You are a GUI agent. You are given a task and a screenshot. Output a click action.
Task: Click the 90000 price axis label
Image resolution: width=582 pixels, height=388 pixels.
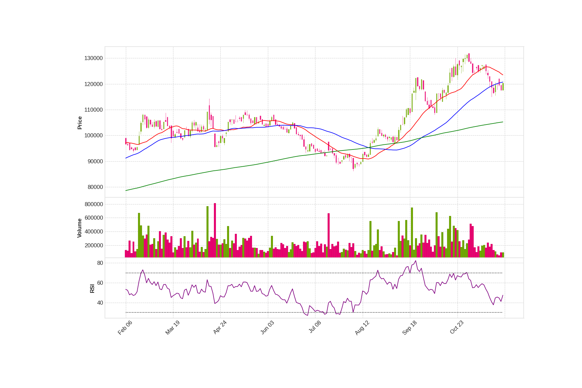[x=95, y=162]
